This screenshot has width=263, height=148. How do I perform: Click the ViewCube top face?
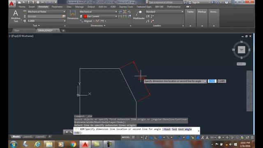coord(241,50)
